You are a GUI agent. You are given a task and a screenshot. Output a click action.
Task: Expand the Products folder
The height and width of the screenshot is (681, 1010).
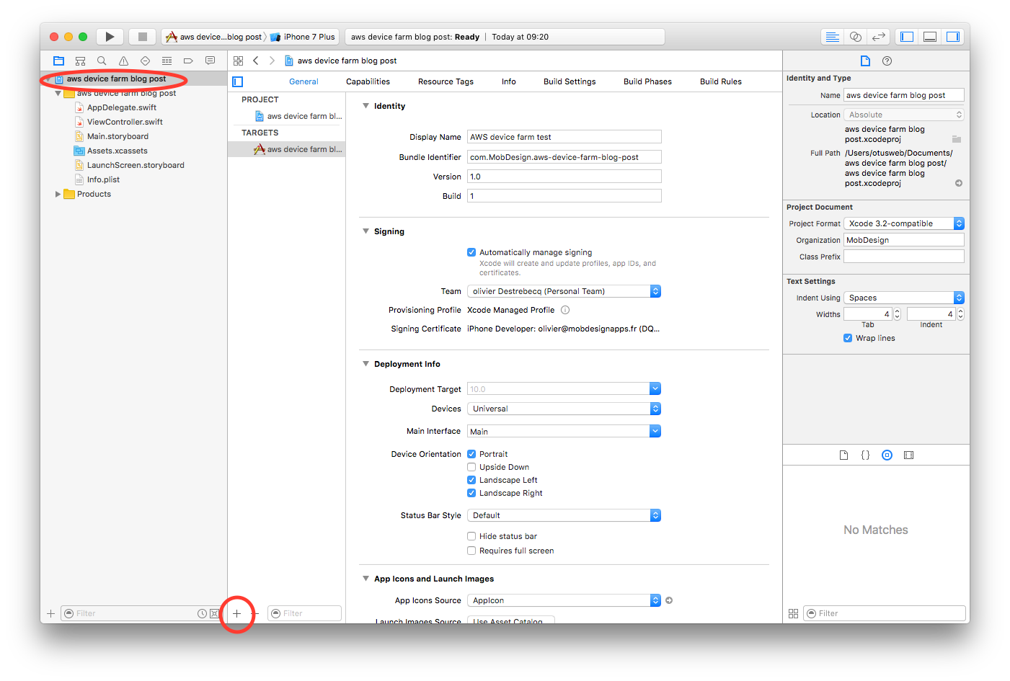pyautogui.click(x=58, y=194)
